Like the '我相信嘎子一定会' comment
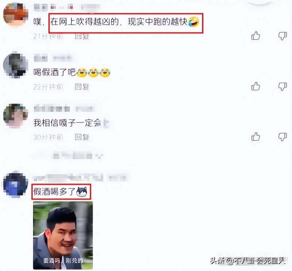Viewport: 292px width, 271px height. pyautogui.click(x=255, y=137)
